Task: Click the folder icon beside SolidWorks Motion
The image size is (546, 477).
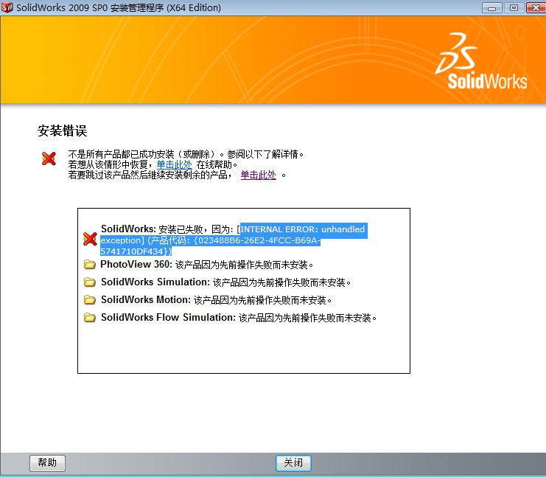Action: coord(89,299)
